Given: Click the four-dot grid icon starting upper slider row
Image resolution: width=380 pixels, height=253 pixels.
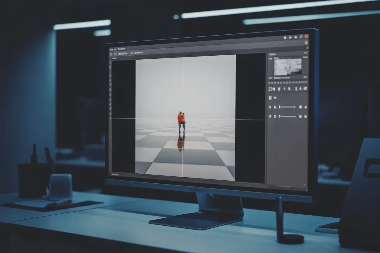Looking at the screenshot, I should [x=270, y=107].
